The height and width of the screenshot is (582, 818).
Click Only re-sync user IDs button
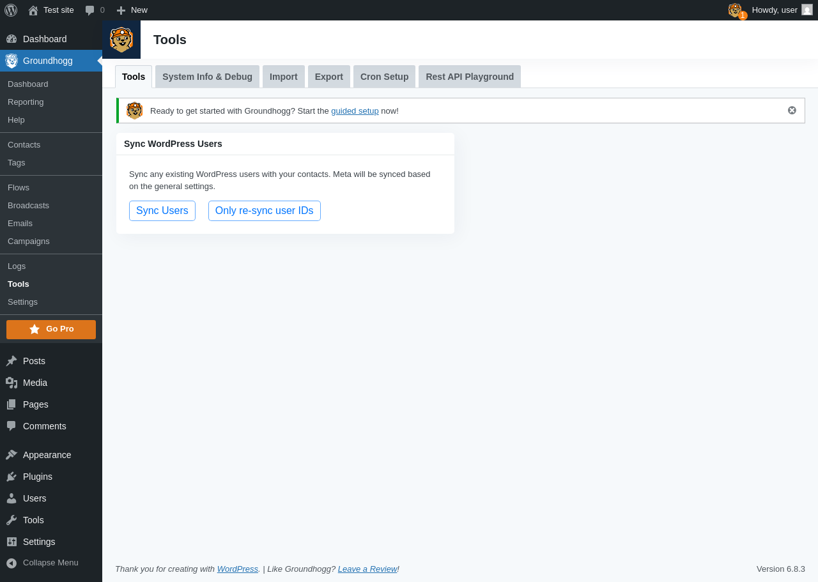[x=265, y=211]
